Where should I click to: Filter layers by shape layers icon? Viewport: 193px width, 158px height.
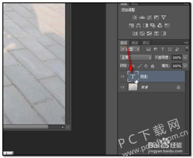pos(170,49)
